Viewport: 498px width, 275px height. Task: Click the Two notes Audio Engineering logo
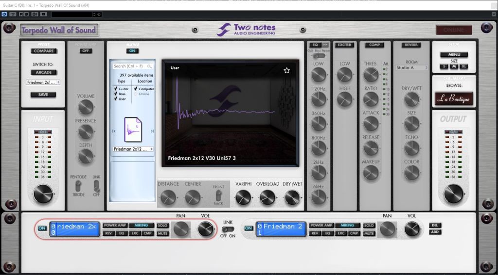tap(246, 30)
